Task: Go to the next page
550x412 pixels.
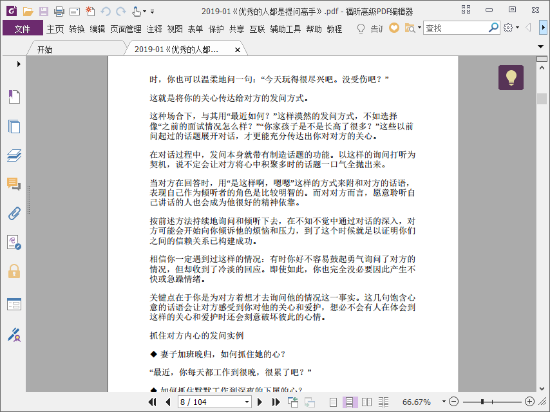Action: click(x=260, y=402)
